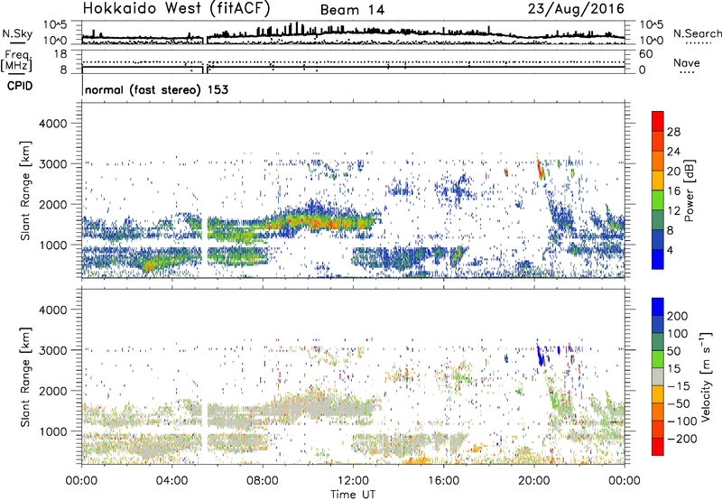This screenshot has height=500, width=722.
Task: Select the orange Velocity segment between -50 and -100
Action: (658, 412)
